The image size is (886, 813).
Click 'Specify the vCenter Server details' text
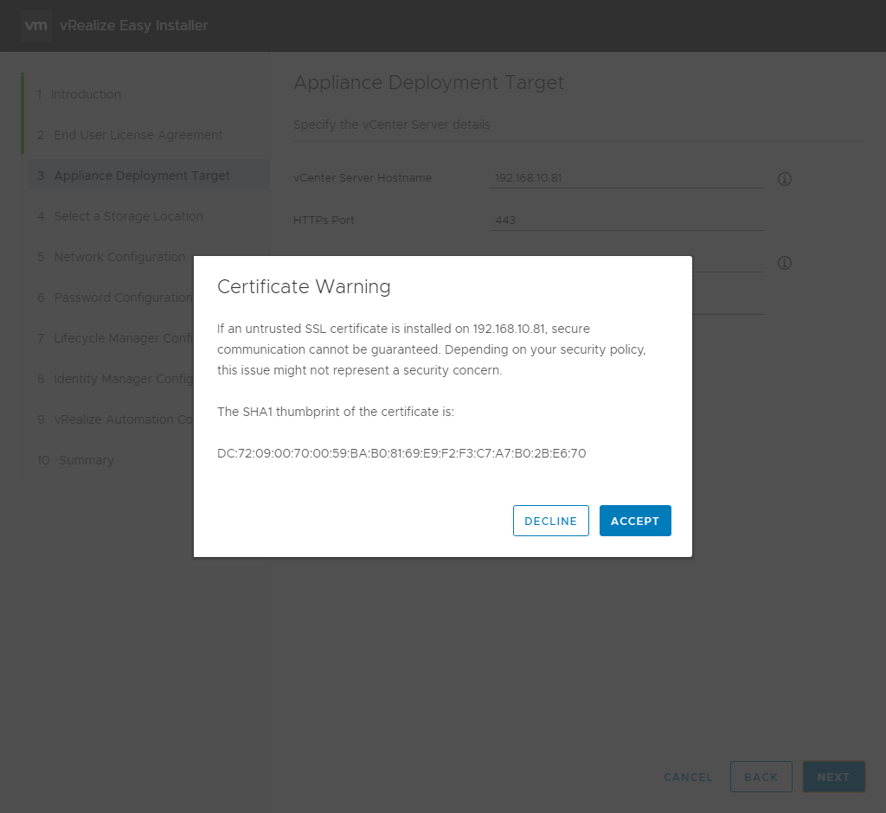point(392,125)
